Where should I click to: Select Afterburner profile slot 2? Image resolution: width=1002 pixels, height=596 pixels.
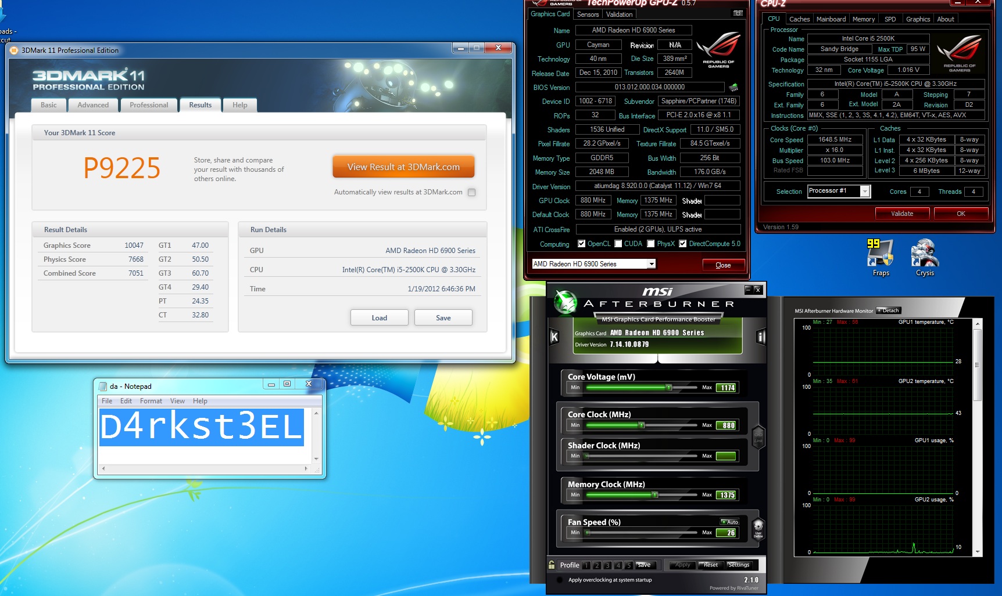(597, 565)
